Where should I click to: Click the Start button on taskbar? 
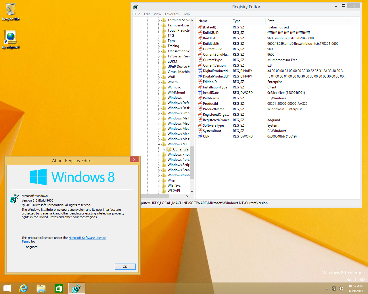point(7,288)
